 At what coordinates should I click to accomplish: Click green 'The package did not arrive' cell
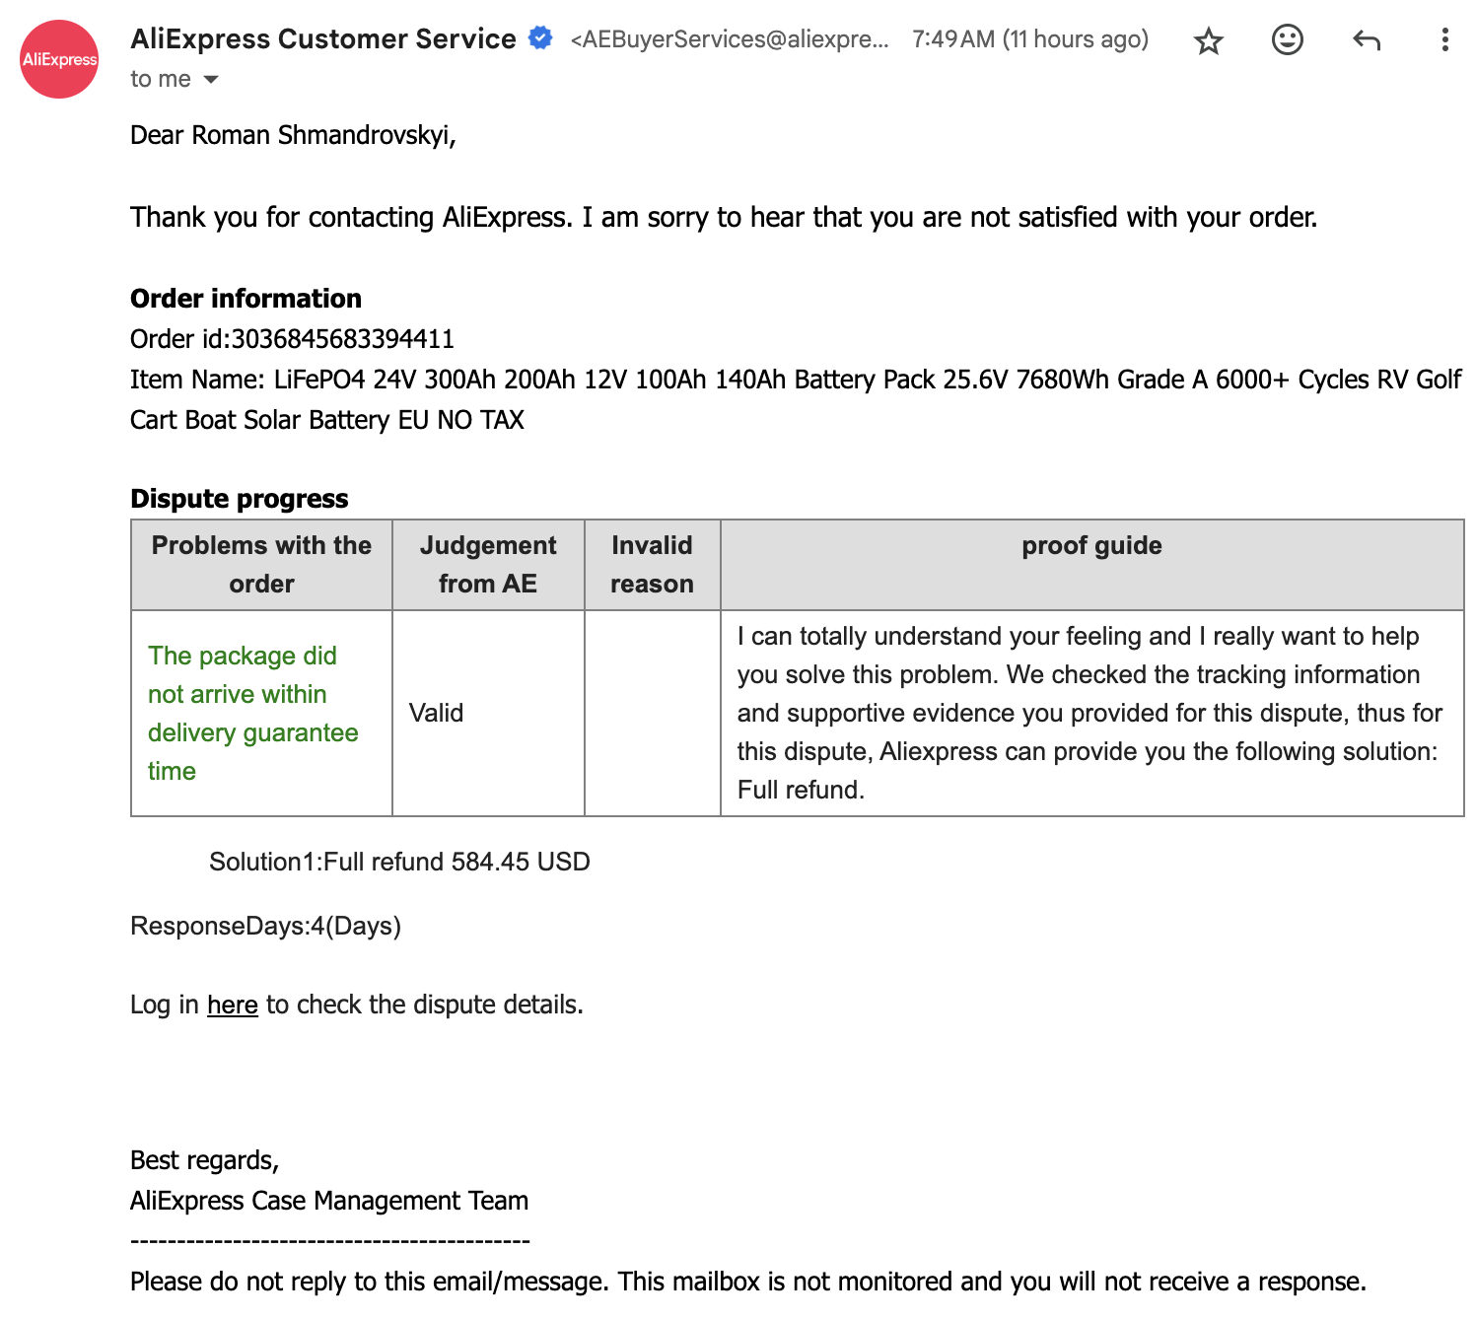(x=261, y=713)
